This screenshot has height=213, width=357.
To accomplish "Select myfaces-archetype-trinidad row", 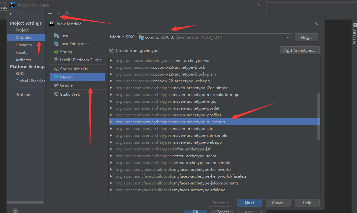I will (214, 190).
